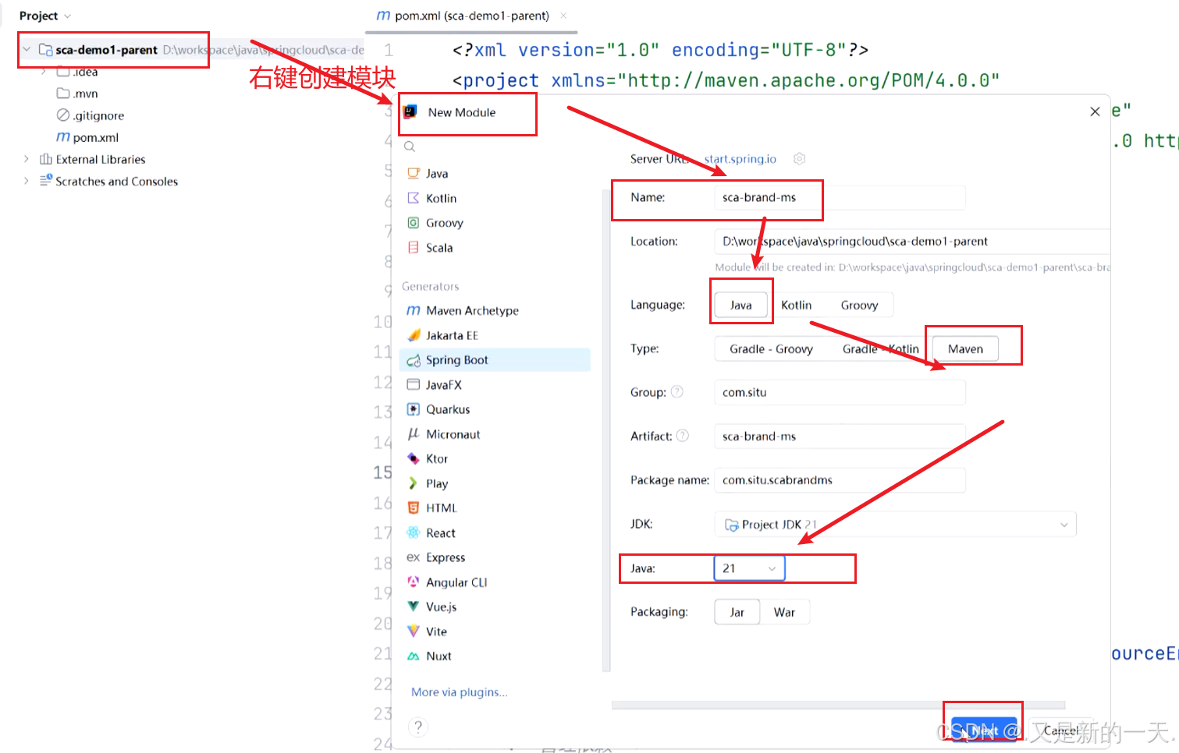Open the Project view dropdown

pos(44,16)
